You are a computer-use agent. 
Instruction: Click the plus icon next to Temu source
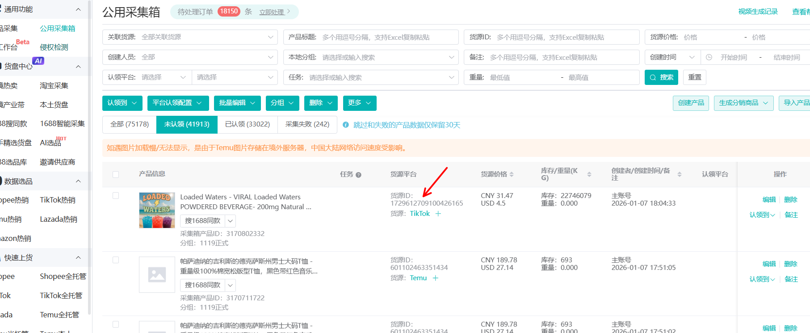click(436, 278)
